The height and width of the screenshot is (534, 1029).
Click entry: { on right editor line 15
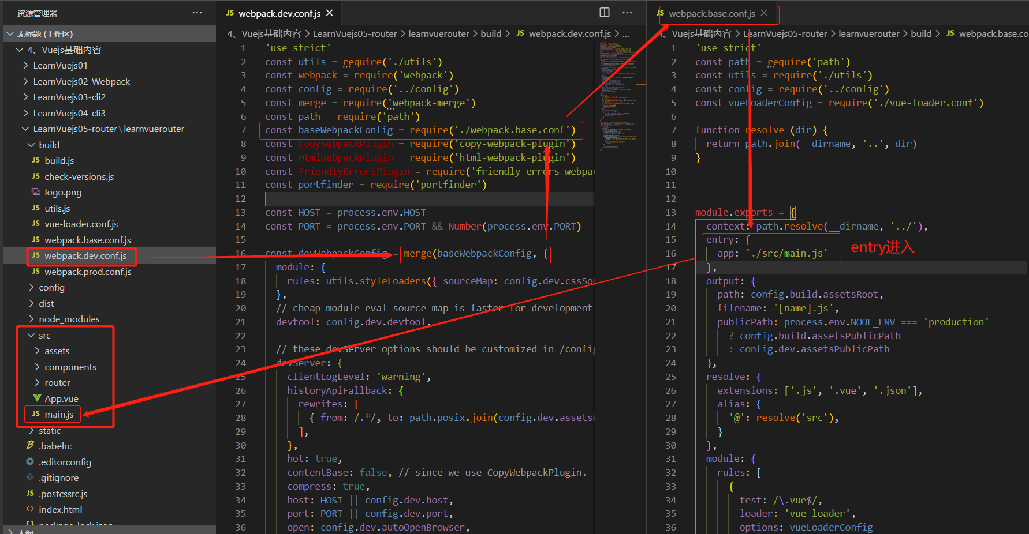click(728, 240)
